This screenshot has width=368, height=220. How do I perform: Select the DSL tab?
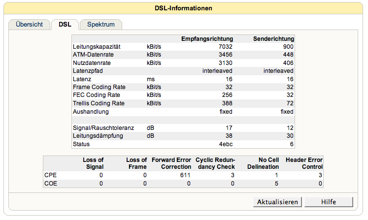(65, 24)
